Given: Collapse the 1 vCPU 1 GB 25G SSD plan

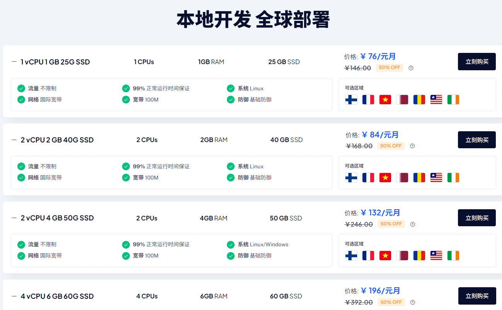Looking at the screenshot, I should pyautogui.click(x=14, y=62).
